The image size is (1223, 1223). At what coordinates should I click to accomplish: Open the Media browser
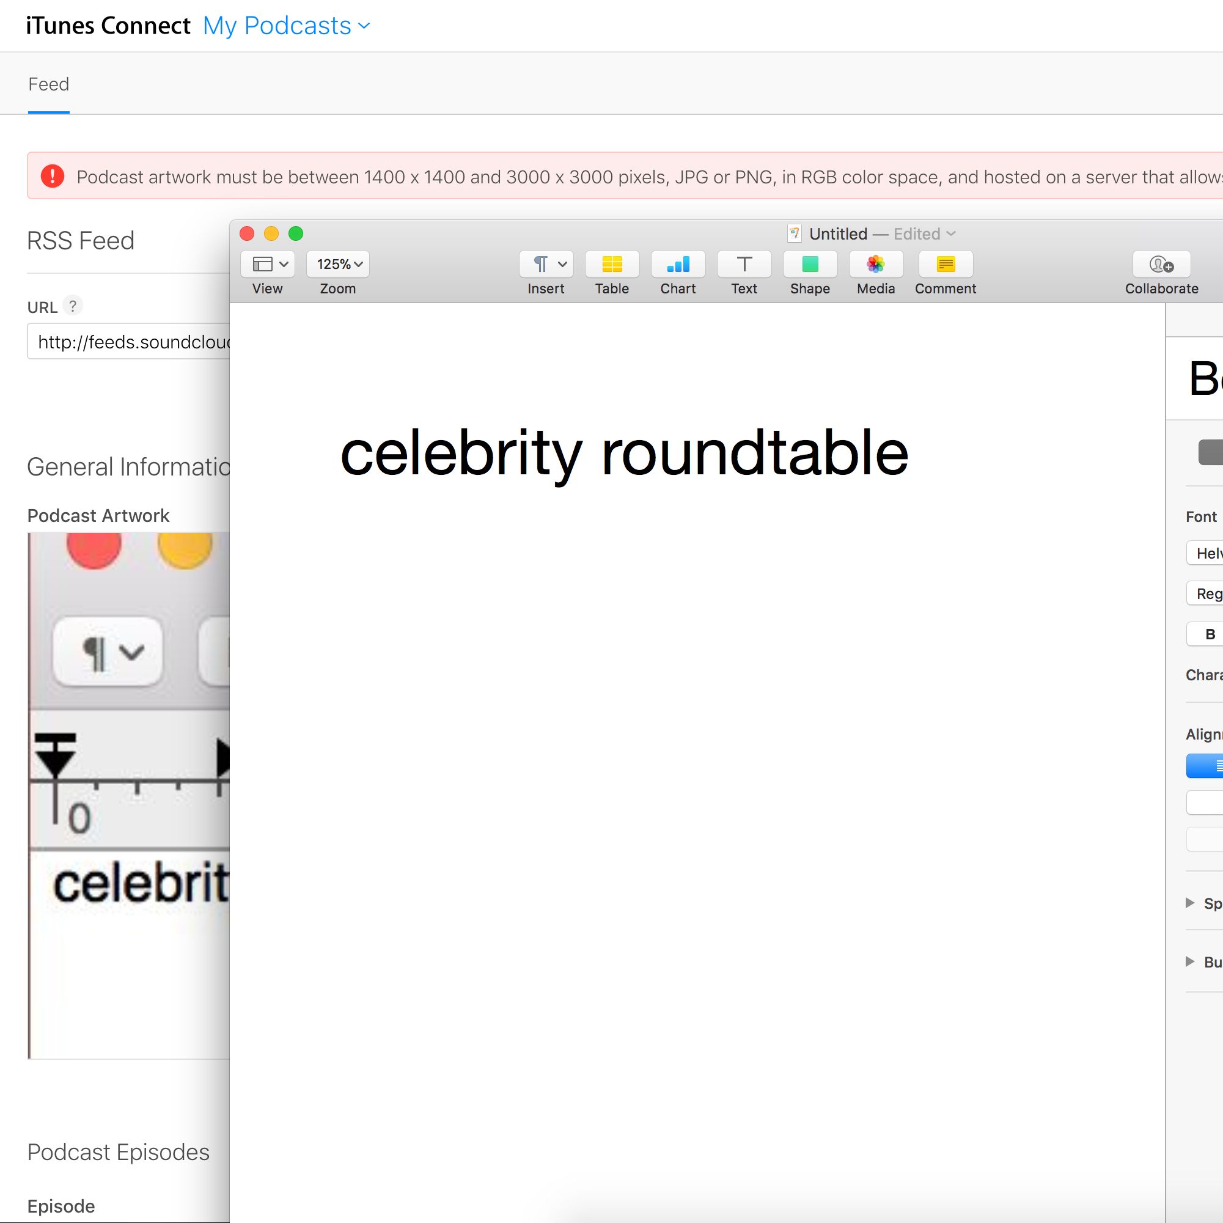click(875, 264)
